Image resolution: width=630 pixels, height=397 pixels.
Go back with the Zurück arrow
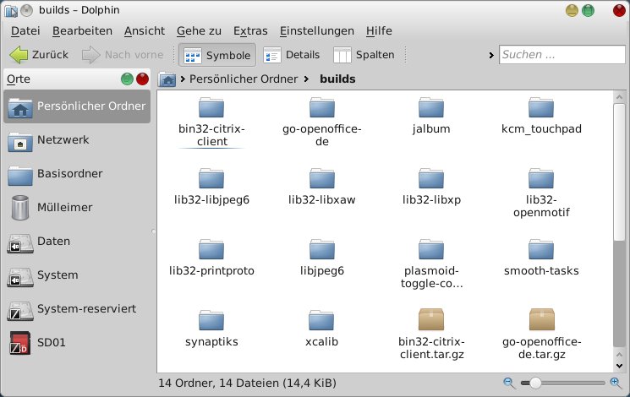[39, 55]
